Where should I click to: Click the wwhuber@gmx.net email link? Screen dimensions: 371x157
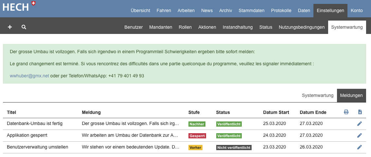click(x=29, y=76)
